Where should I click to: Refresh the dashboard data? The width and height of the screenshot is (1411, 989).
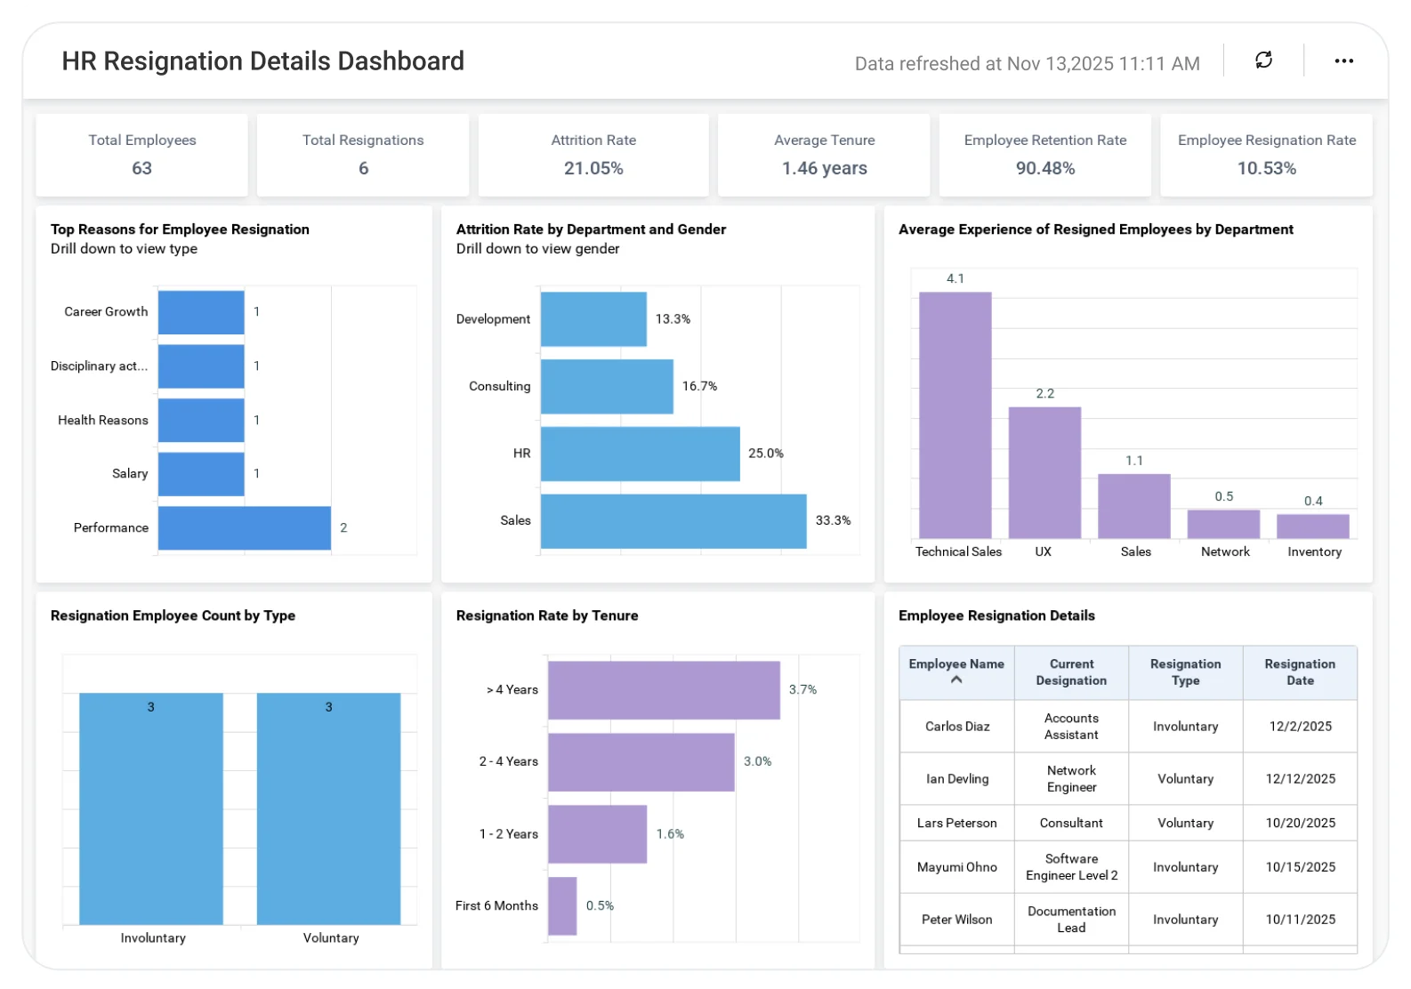pyautogui.click(x=1263, y=60)
